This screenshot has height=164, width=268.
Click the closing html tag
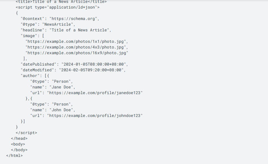point(14,156)
